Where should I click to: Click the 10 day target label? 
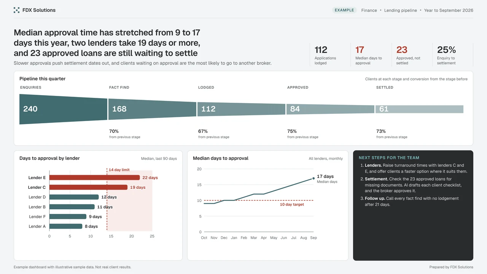click(292, 204)
